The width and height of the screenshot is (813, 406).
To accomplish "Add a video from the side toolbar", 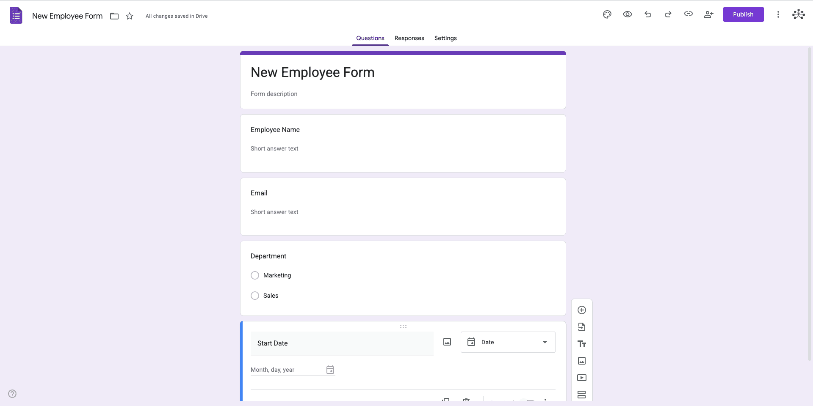I will pos(582,378).
